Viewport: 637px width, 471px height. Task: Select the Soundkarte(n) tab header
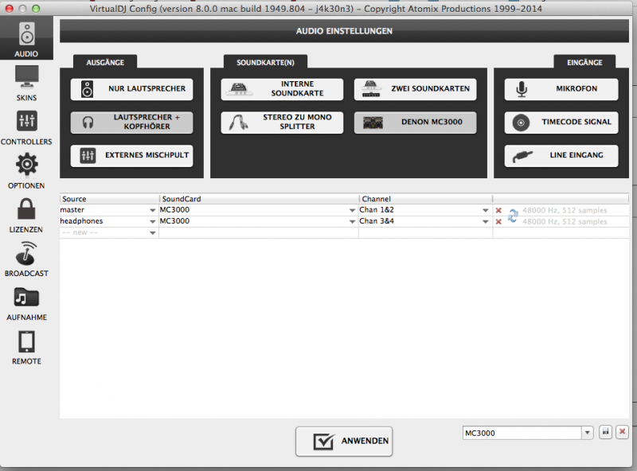coord(265,62)
